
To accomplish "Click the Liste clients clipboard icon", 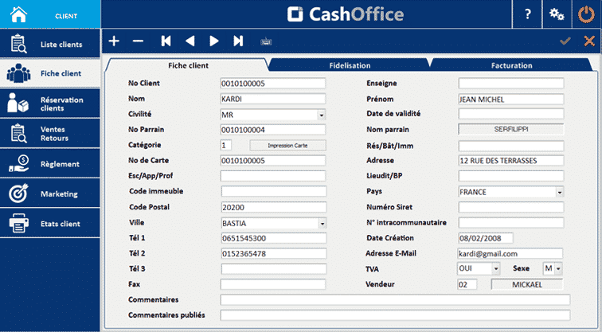I will click(18, 44).
